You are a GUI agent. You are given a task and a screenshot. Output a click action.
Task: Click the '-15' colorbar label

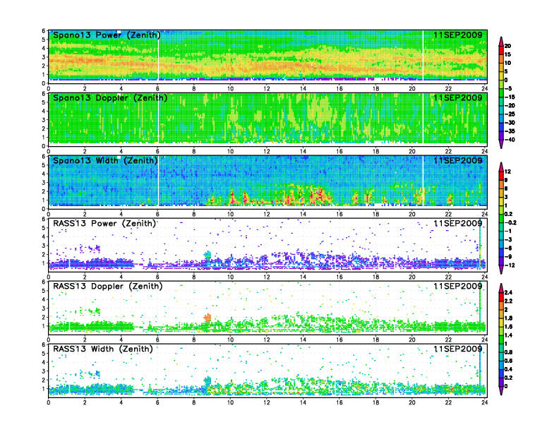coord(510,97)
